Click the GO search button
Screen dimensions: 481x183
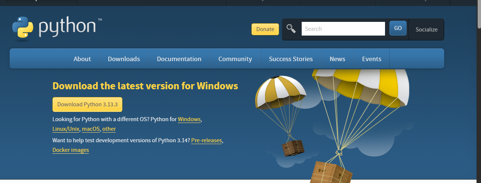pyautogui.click(x=398, y=28)
